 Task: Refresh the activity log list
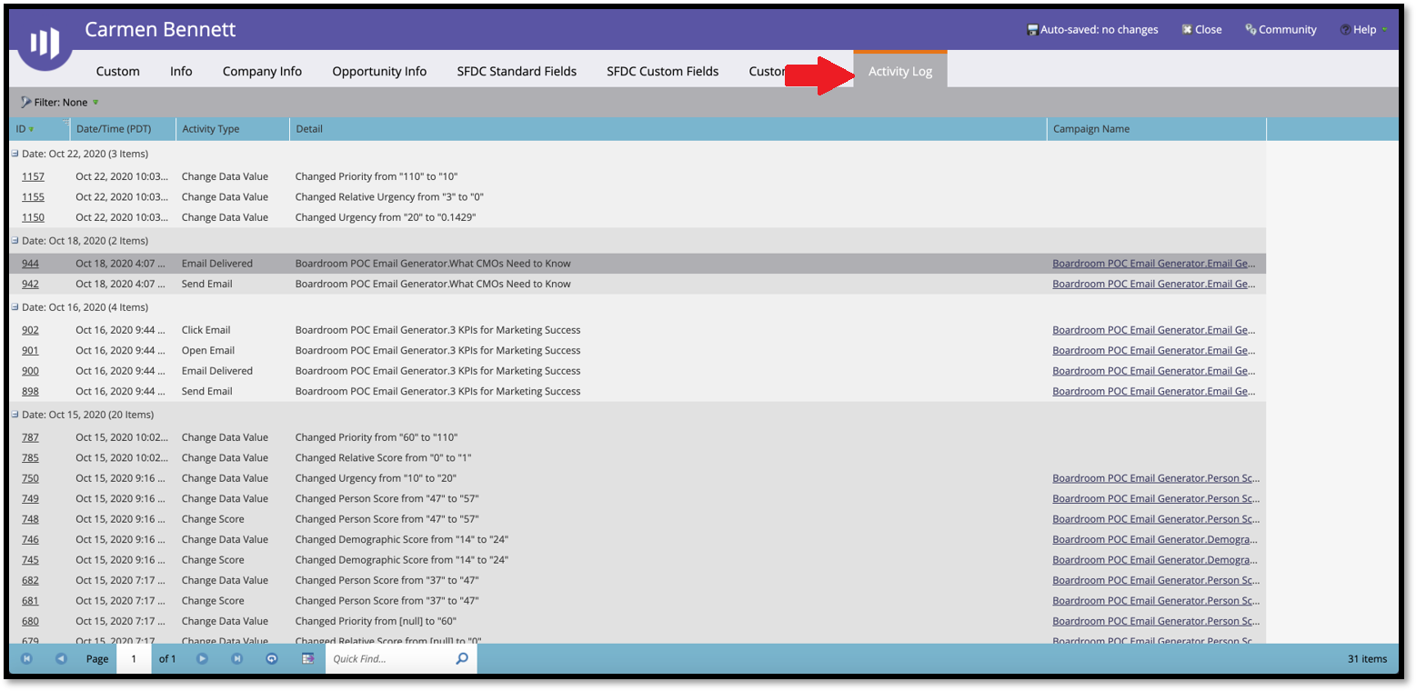[271, 658]
